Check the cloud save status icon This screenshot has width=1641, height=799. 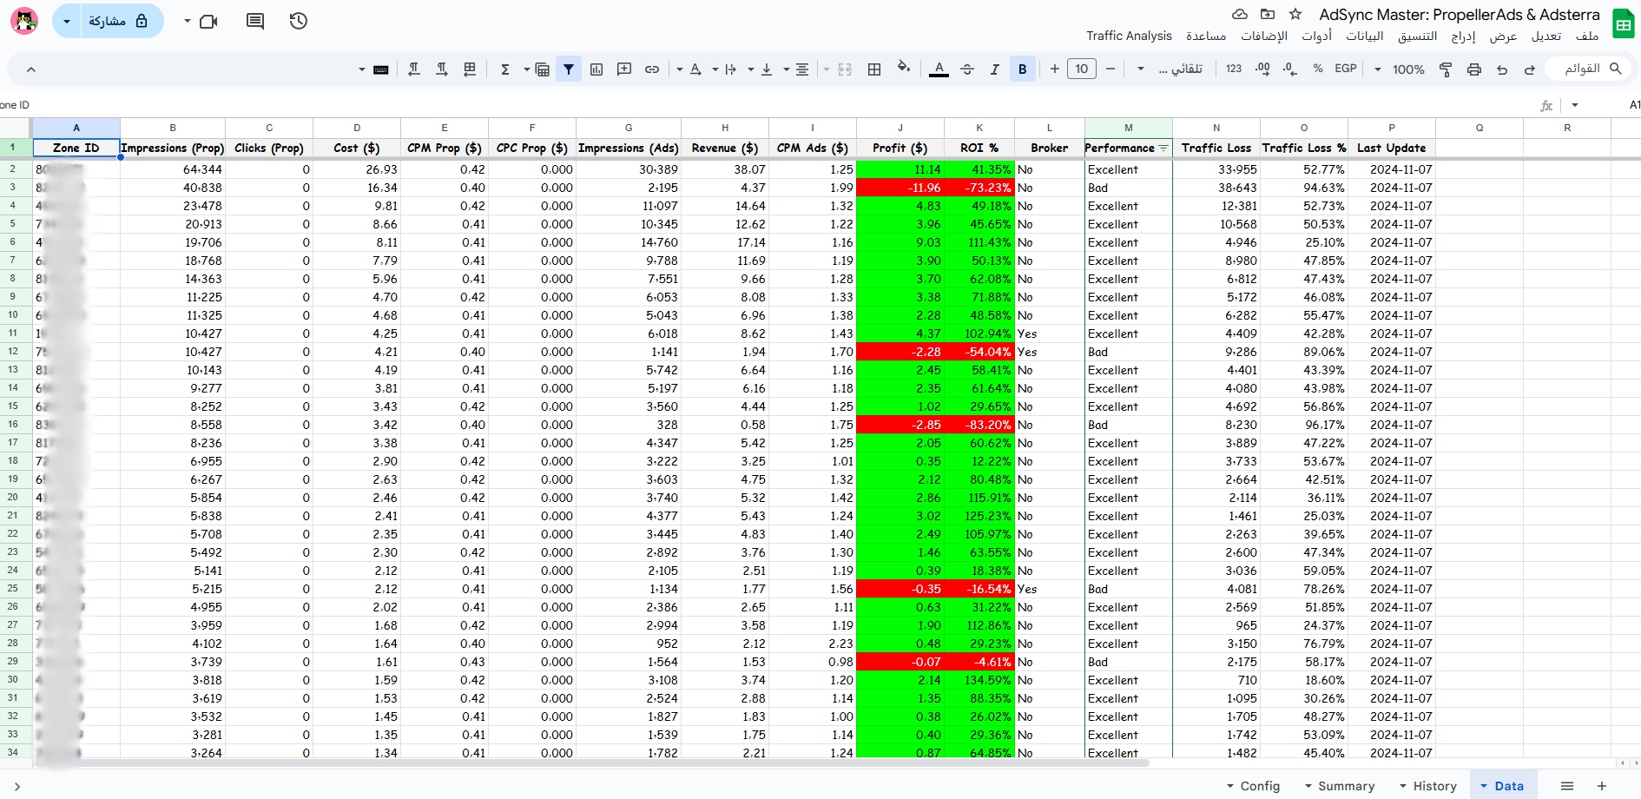[1240, 14]
